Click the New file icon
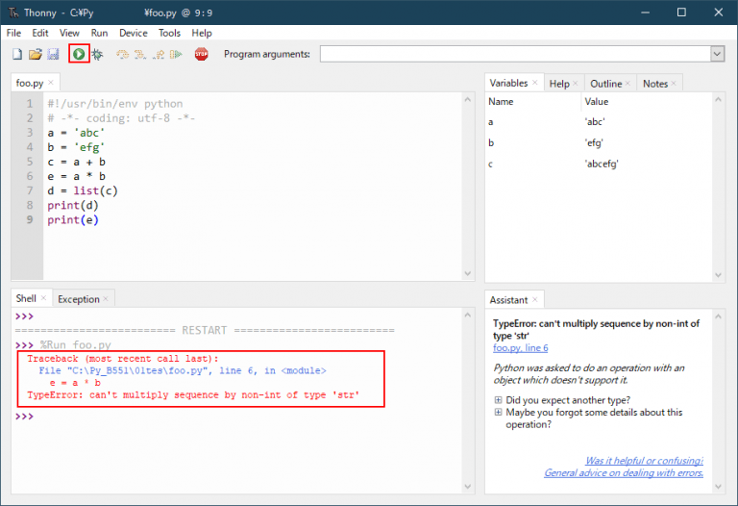738x506 pixels. coord(17,55)
